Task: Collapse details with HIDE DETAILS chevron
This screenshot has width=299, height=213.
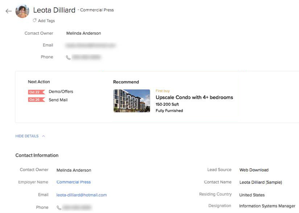Action: point(43,136)
